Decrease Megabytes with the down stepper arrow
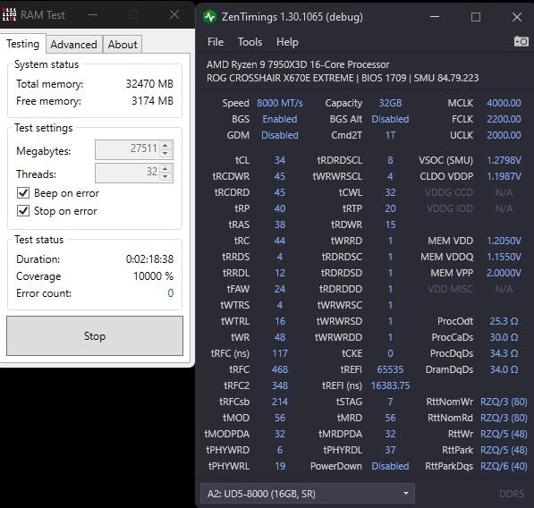 [x=165, y=153]
